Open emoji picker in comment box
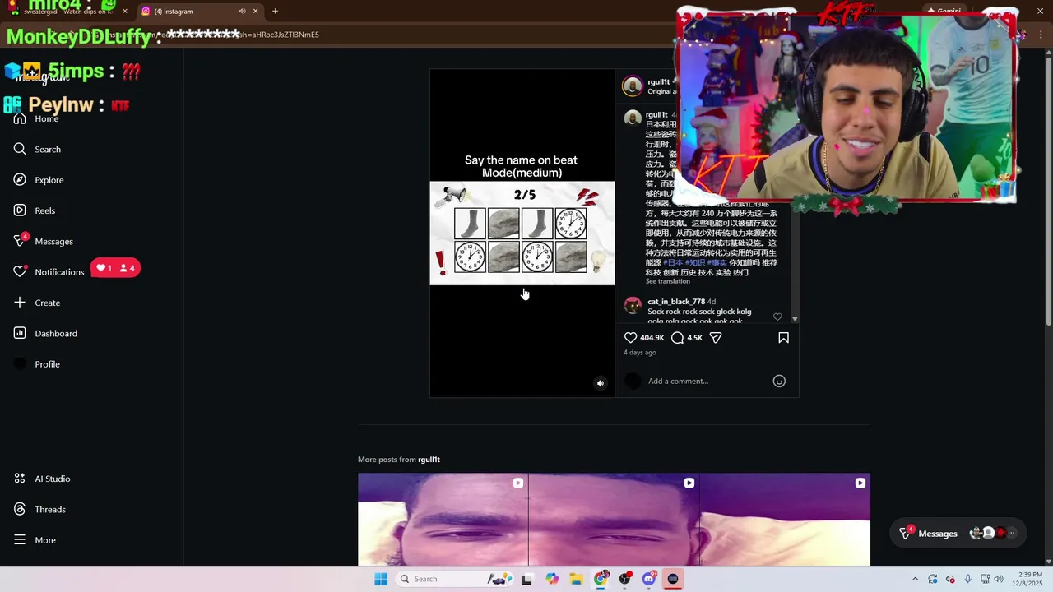 tap(779, 381)
